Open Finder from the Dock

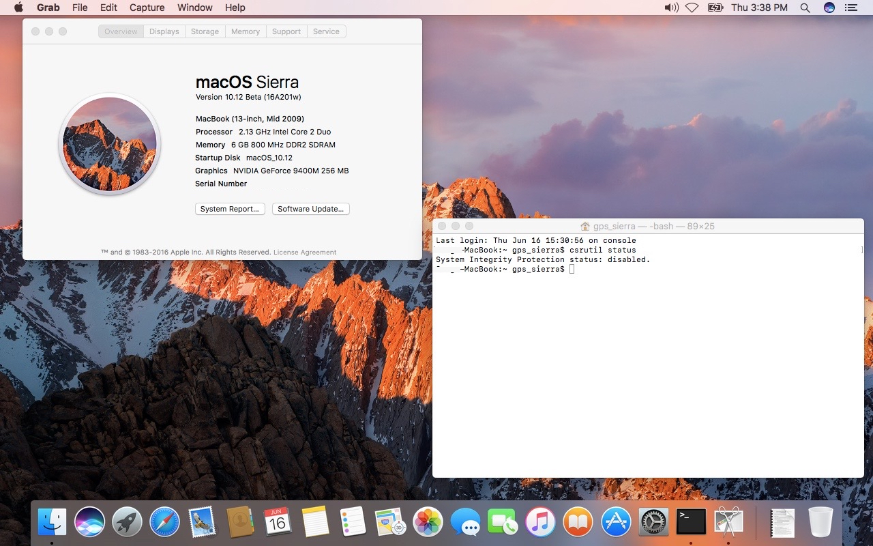click(52, 522)
